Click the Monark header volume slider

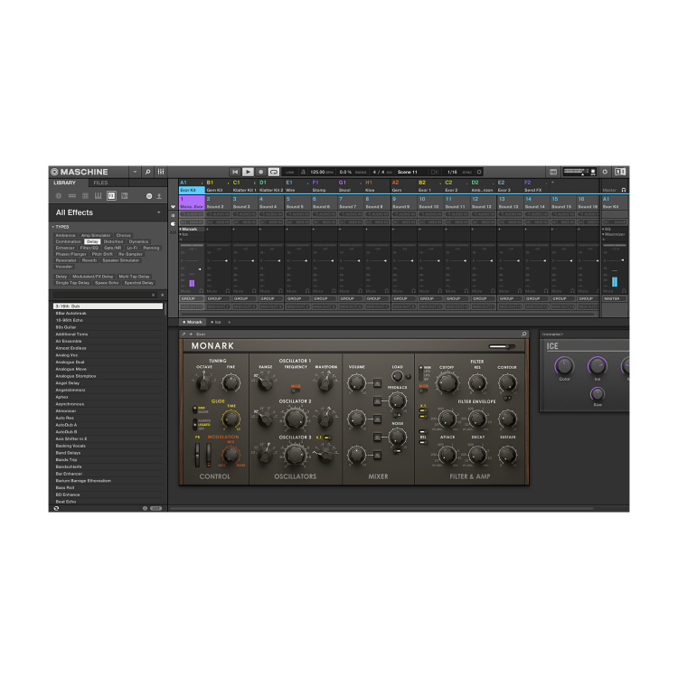pos(502,346)
